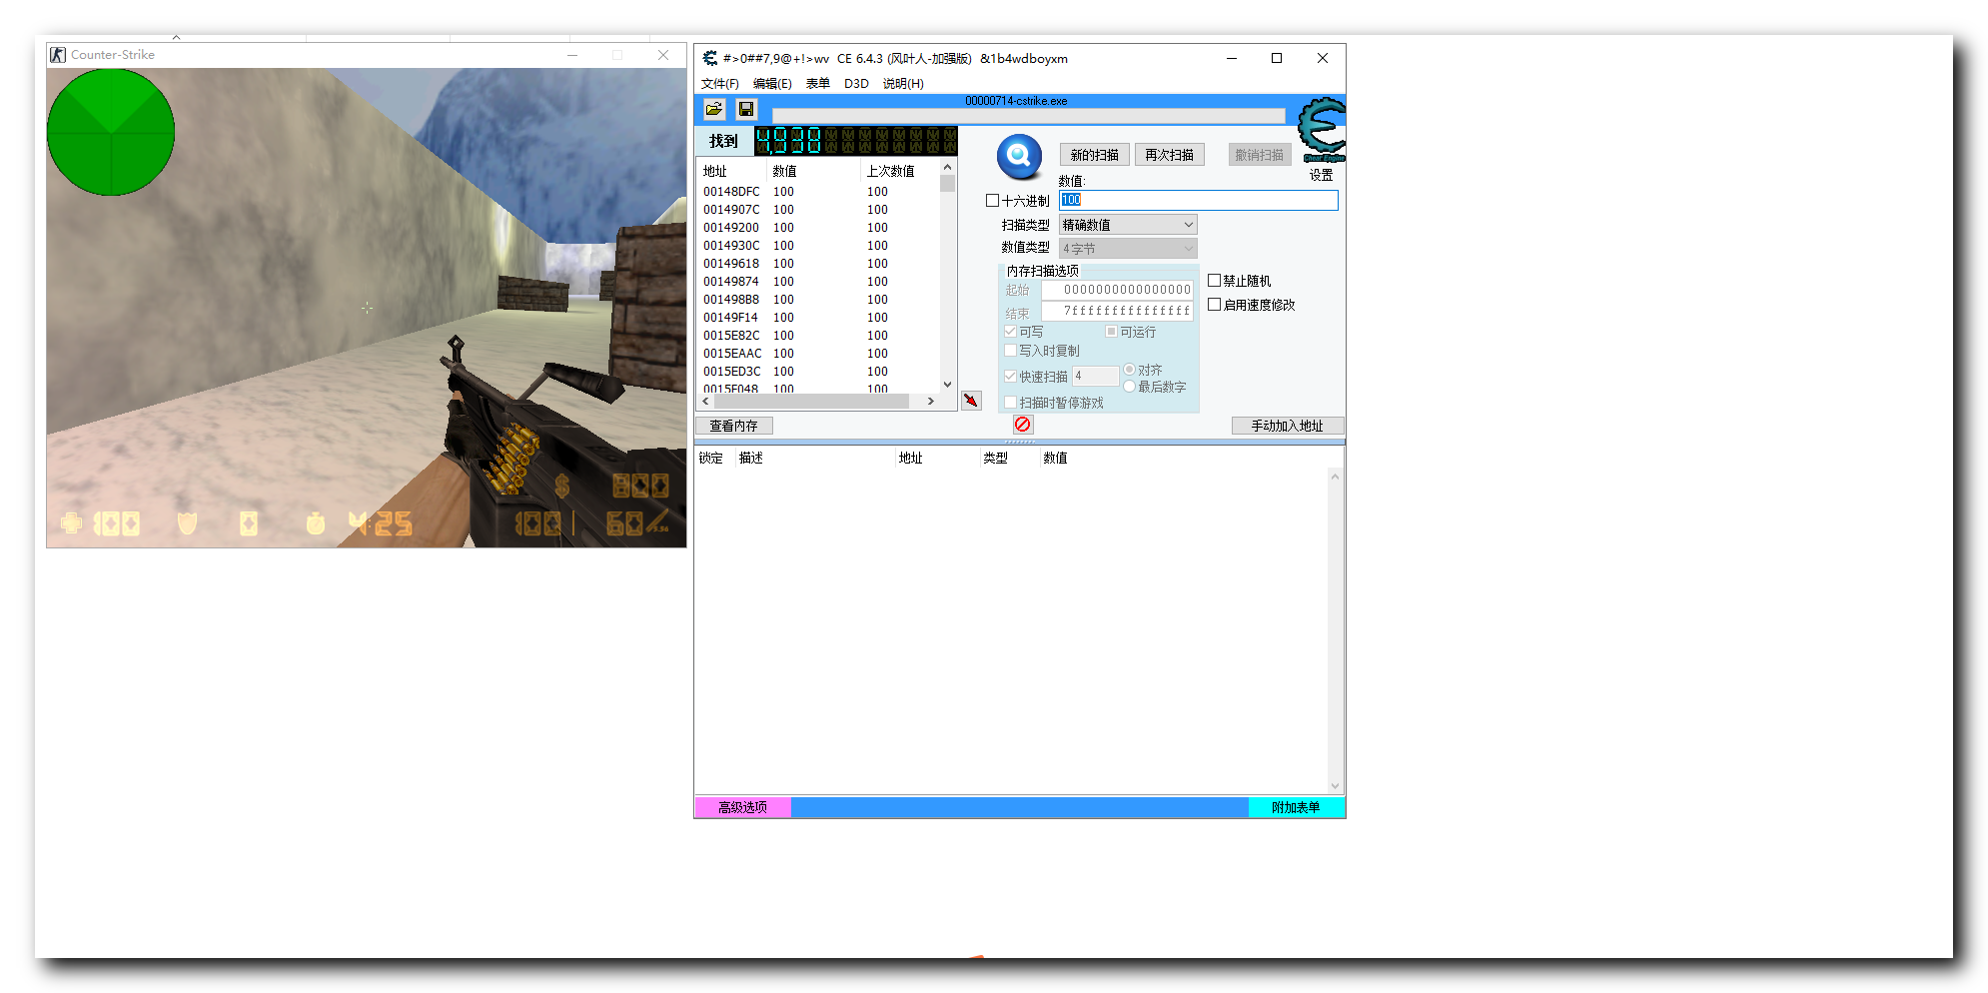Click the scan progress bar
The width and height of the screenshot is (1988, 993).
pos(1029,116)
